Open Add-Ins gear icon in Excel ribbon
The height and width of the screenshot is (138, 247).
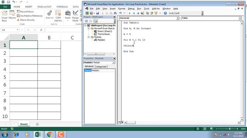49,15
